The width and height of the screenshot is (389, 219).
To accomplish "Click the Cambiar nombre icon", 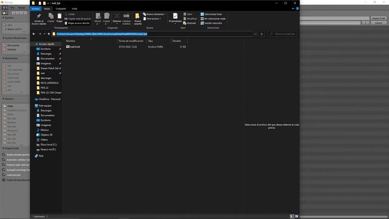I will coord(126,16).
